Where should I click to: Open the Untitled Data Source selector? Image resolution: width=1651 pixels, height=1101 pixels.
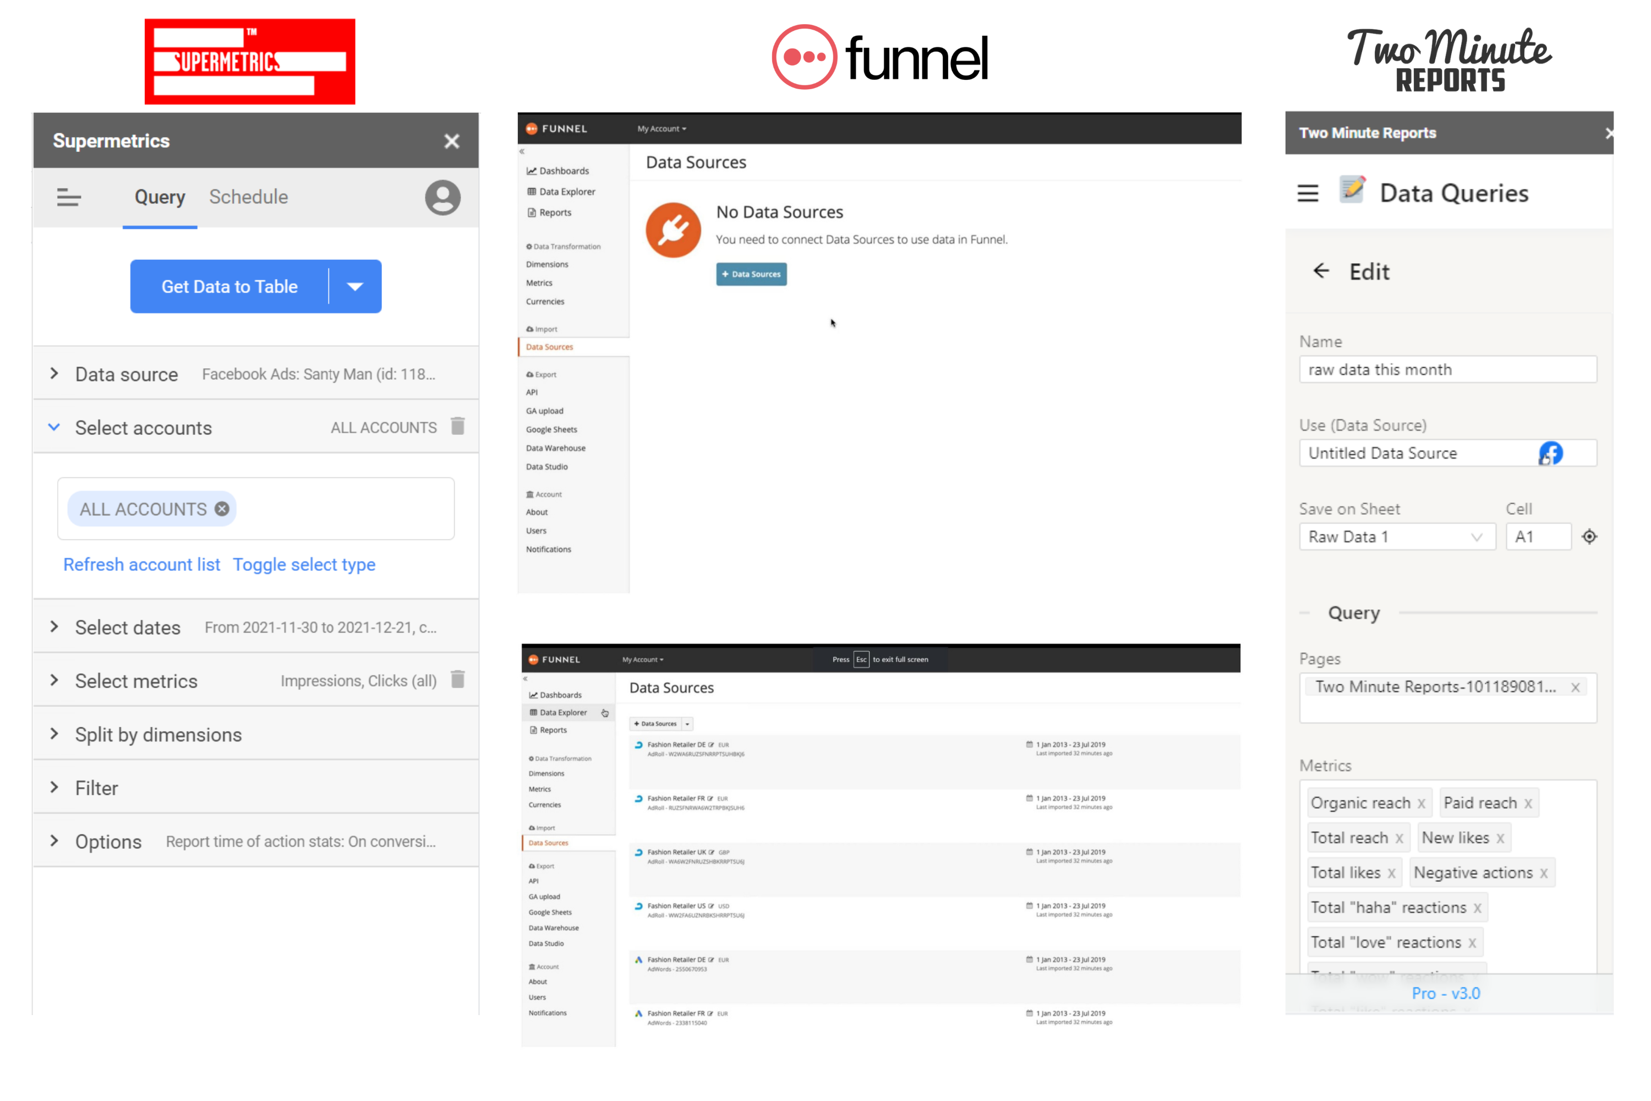pos(1448,454)
